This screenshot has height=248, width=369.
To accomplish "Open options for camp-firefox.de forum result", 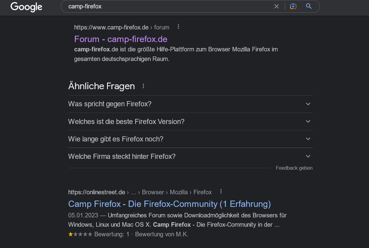I will tap(178, 27).
